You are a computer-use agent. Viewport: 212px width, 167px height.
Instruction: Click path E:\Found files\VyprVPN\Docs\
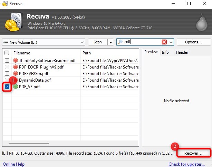coord(110,61)
